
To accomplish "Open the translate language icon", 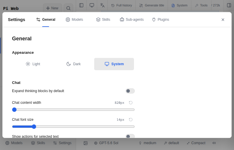I will [x=102, y=5].
